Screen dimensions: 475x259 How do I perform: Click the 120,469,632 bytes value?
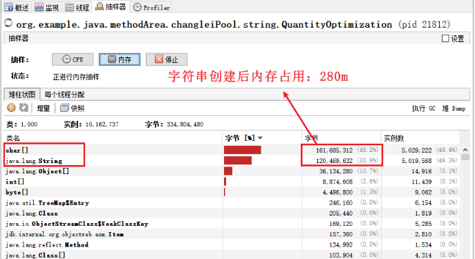(334, 161)
